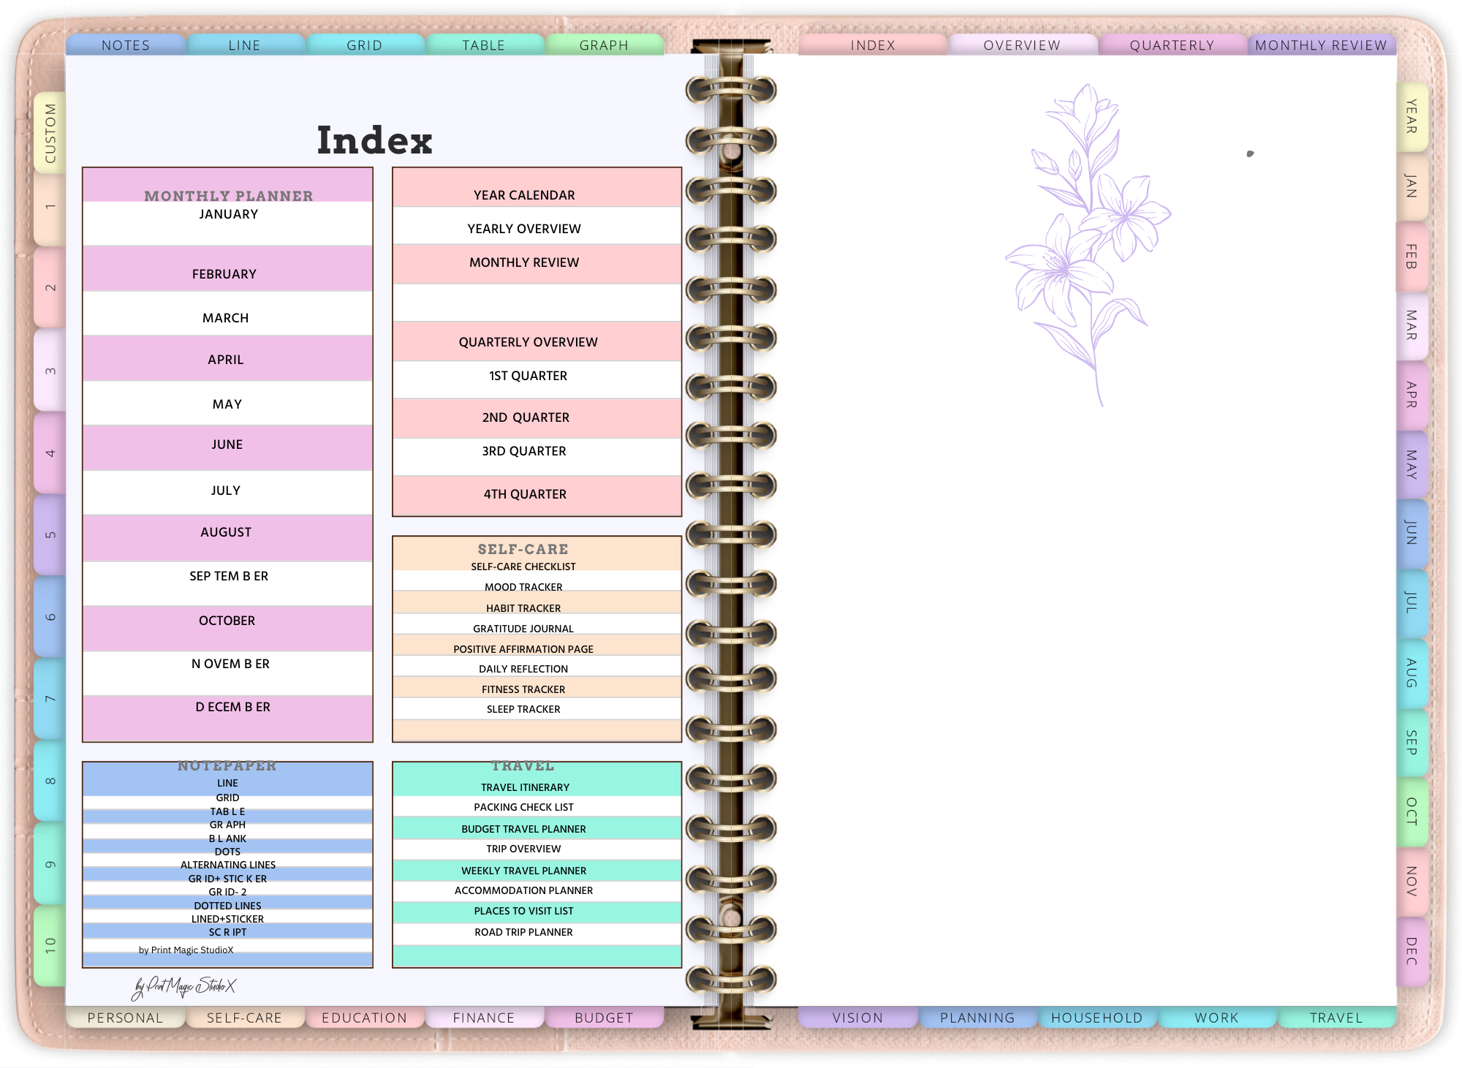The height and width of the screenshot is (1068, 1462).
Task: Open the QUARTERLY top tab
Action: point(1171,45)
